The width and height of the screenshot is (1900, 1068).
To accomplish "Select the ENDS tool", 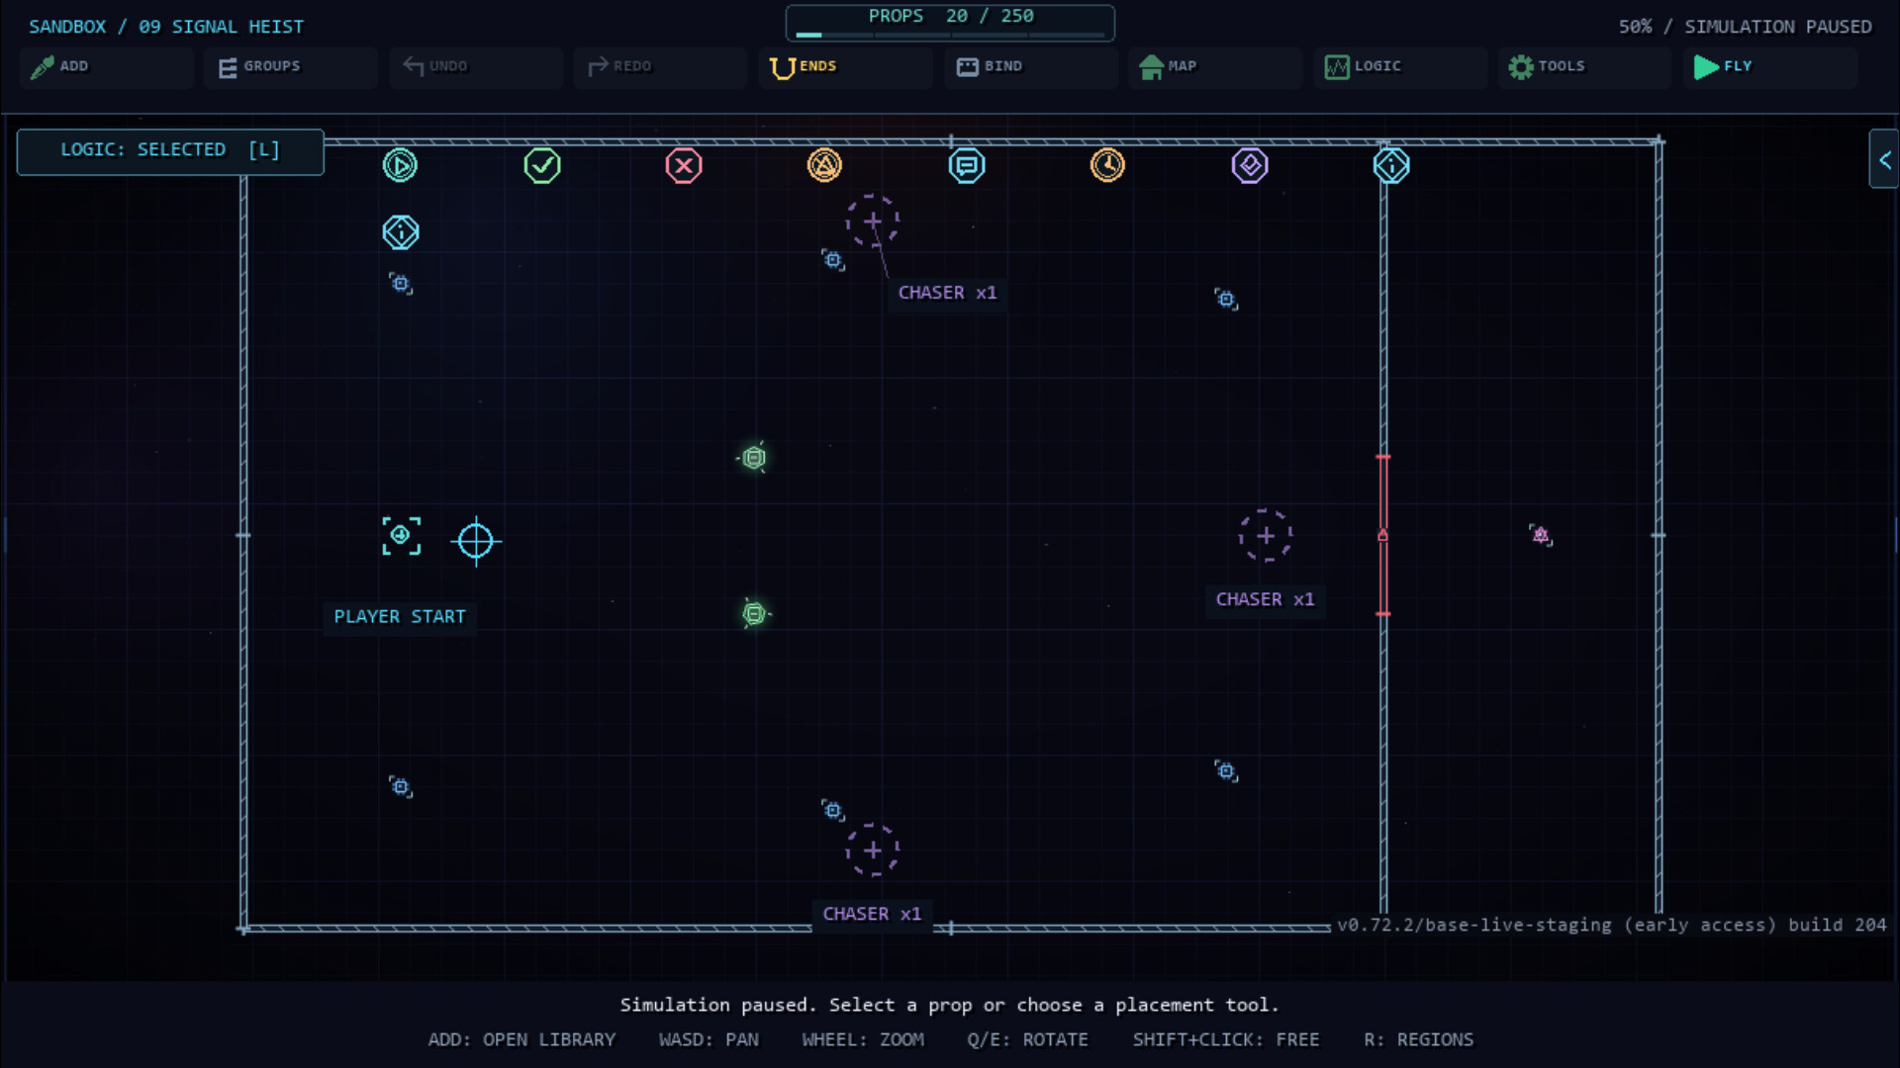I will (845, 66).
